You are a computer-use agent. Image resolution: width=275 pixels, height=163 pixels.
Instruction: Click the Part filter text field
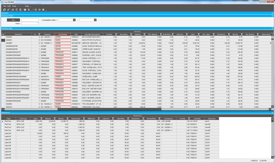click(x=30, y=24)
